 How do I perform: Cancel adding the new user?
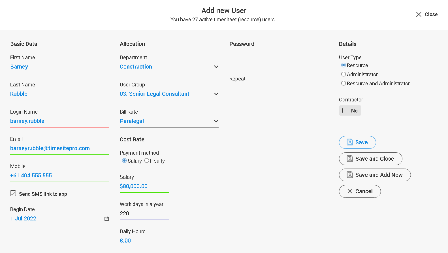(360, 191)
